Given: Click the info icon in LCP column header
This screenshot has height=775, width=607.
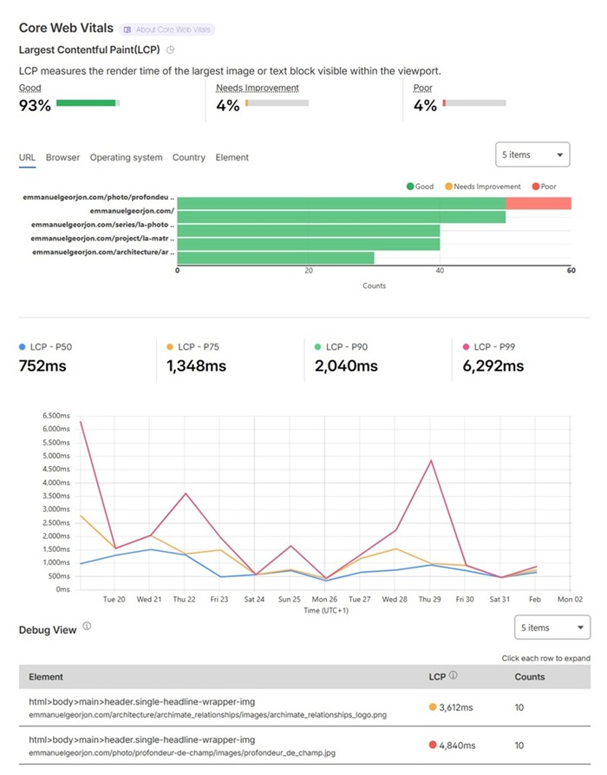Looking at the screenshot, I should 454,676.
